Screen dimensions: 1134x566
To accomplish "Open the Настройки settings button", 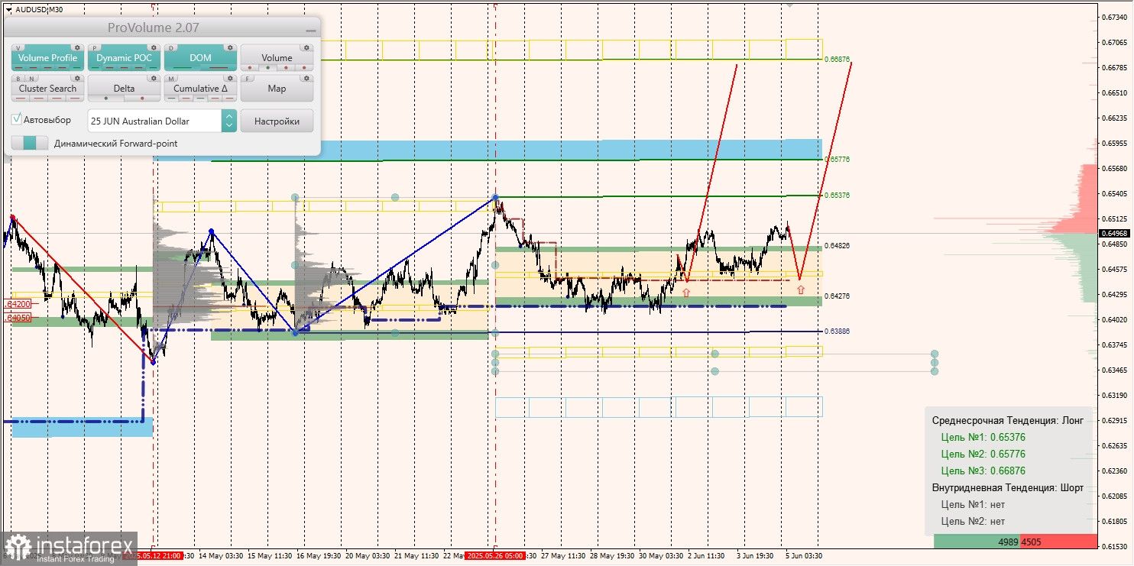I will [277, 121].
